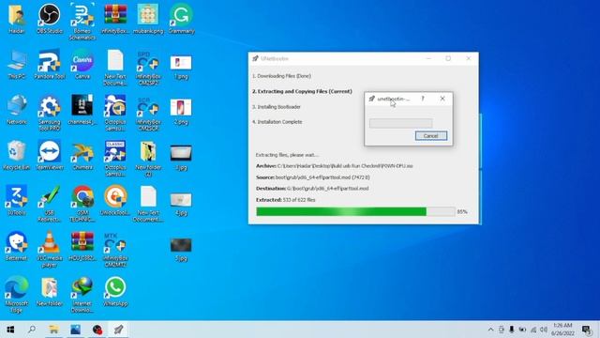Image resolution: width=600 pixels, height=338 pixels.
Task: Click the volume speaker tray icon
Action: click(544, 330)
